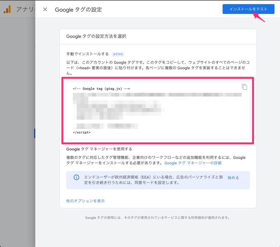
Task: Close the Google タグの設定 panel
Action: click(x=45, y=10)
